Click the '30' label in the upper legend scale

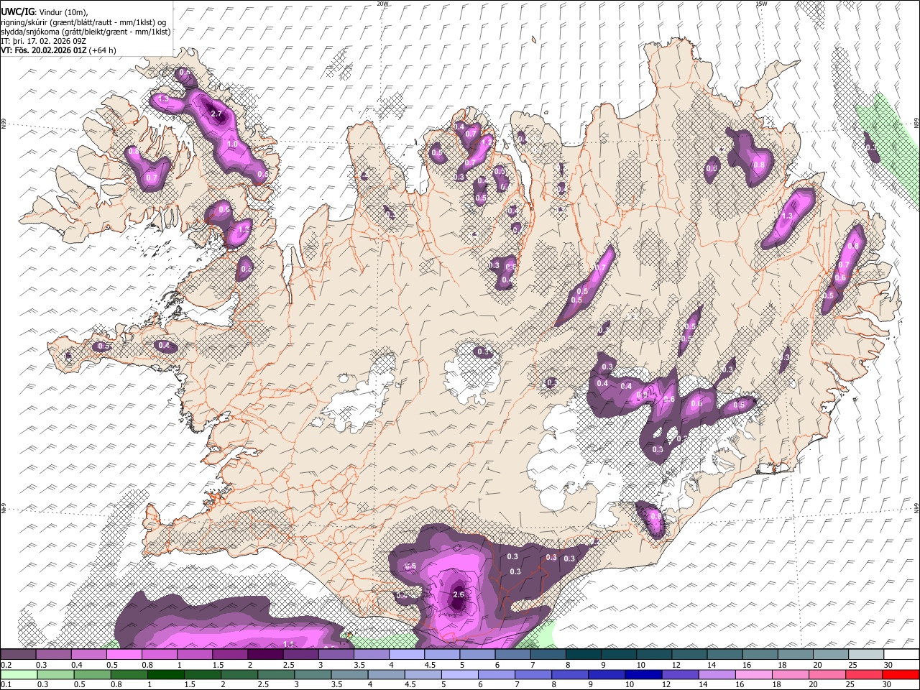pos(888,665)
